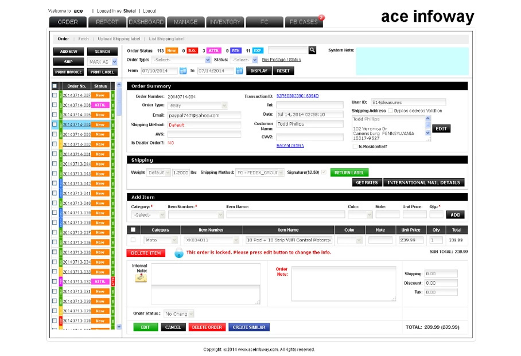Screen dimensions: 521x356
Task: Select the header checkbox above the order list
Action: (55, 87)
